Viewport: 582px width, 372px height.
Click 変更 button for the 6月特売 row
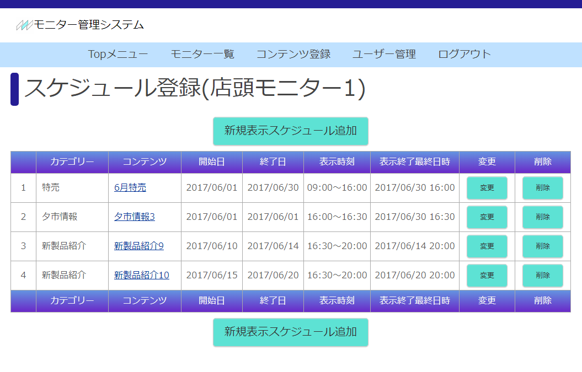pyautogui.click(x=487, y=188)
